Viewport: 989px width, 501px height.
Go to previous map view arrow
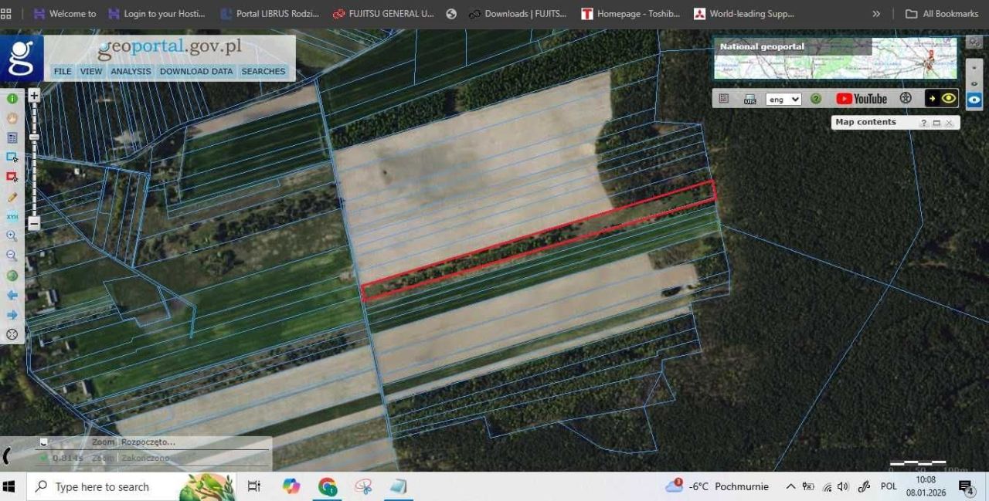pyautogui.click(x=12, y=295)
